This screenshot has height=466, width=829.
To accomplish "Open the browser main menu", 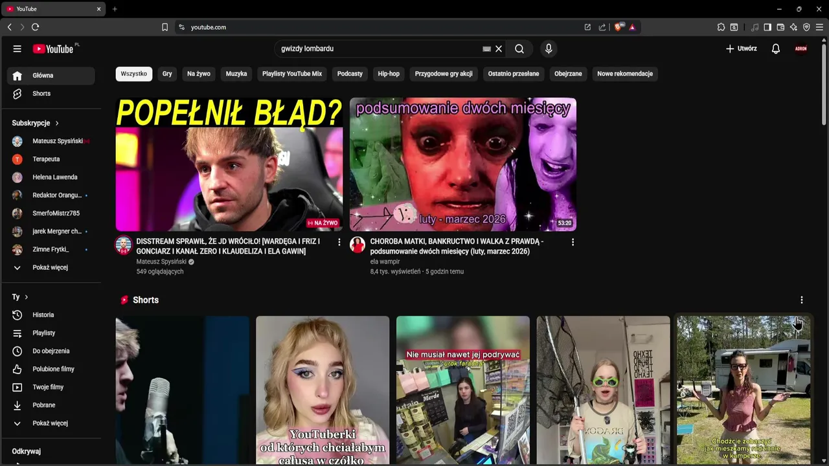I will tap(819, 27).
